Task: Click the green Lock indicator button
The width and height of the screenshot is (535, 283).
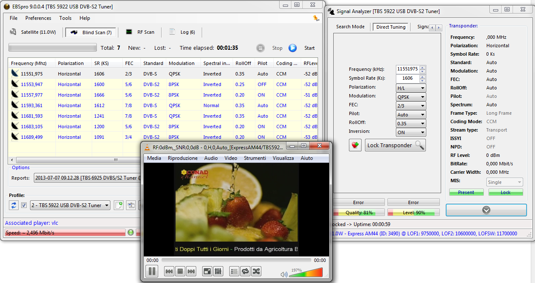Action: point(506,192)
